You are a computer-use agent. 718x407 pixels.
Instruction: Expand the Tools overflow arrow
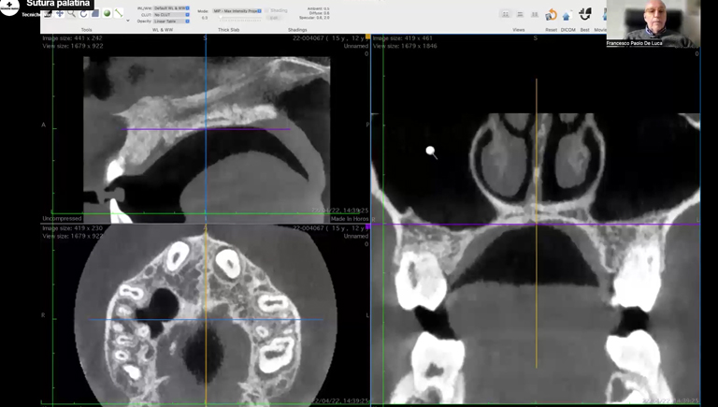(128, 21)
